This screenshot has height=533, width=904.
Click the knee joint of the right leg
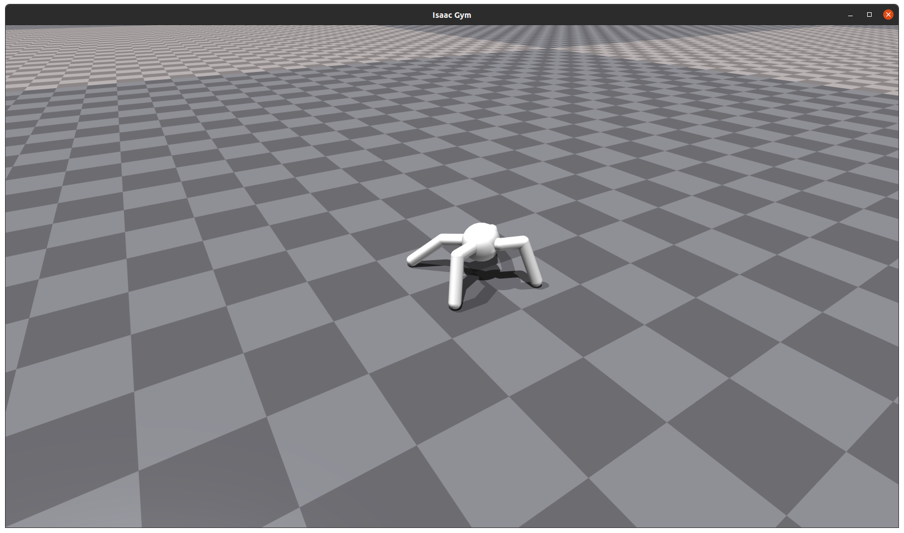click(x=523, y=241)
